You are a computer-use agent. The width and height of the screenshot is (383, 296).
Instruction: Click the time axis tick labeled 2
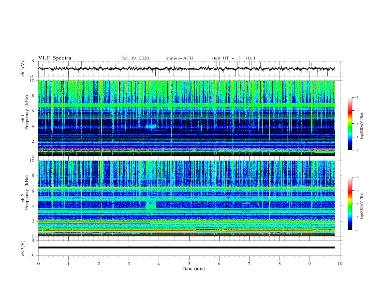[x=99, y=264]
